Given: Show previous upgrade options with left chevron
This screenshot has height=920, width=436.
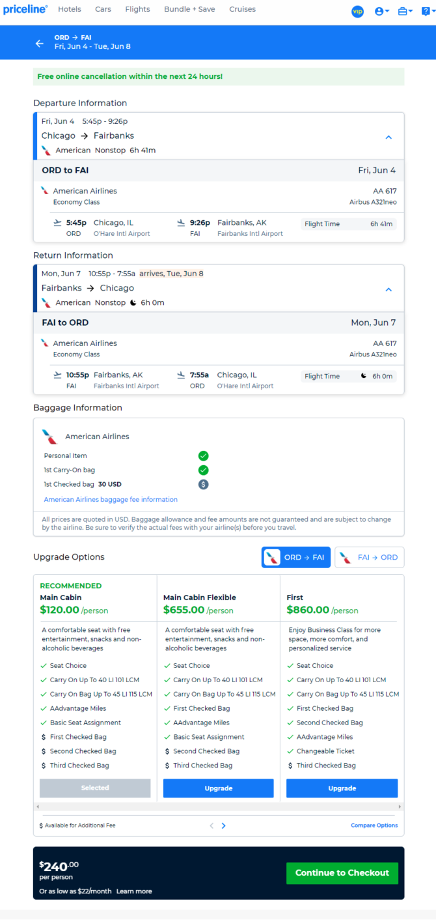Looking at the screenshot, I should (x=211, y=826).
